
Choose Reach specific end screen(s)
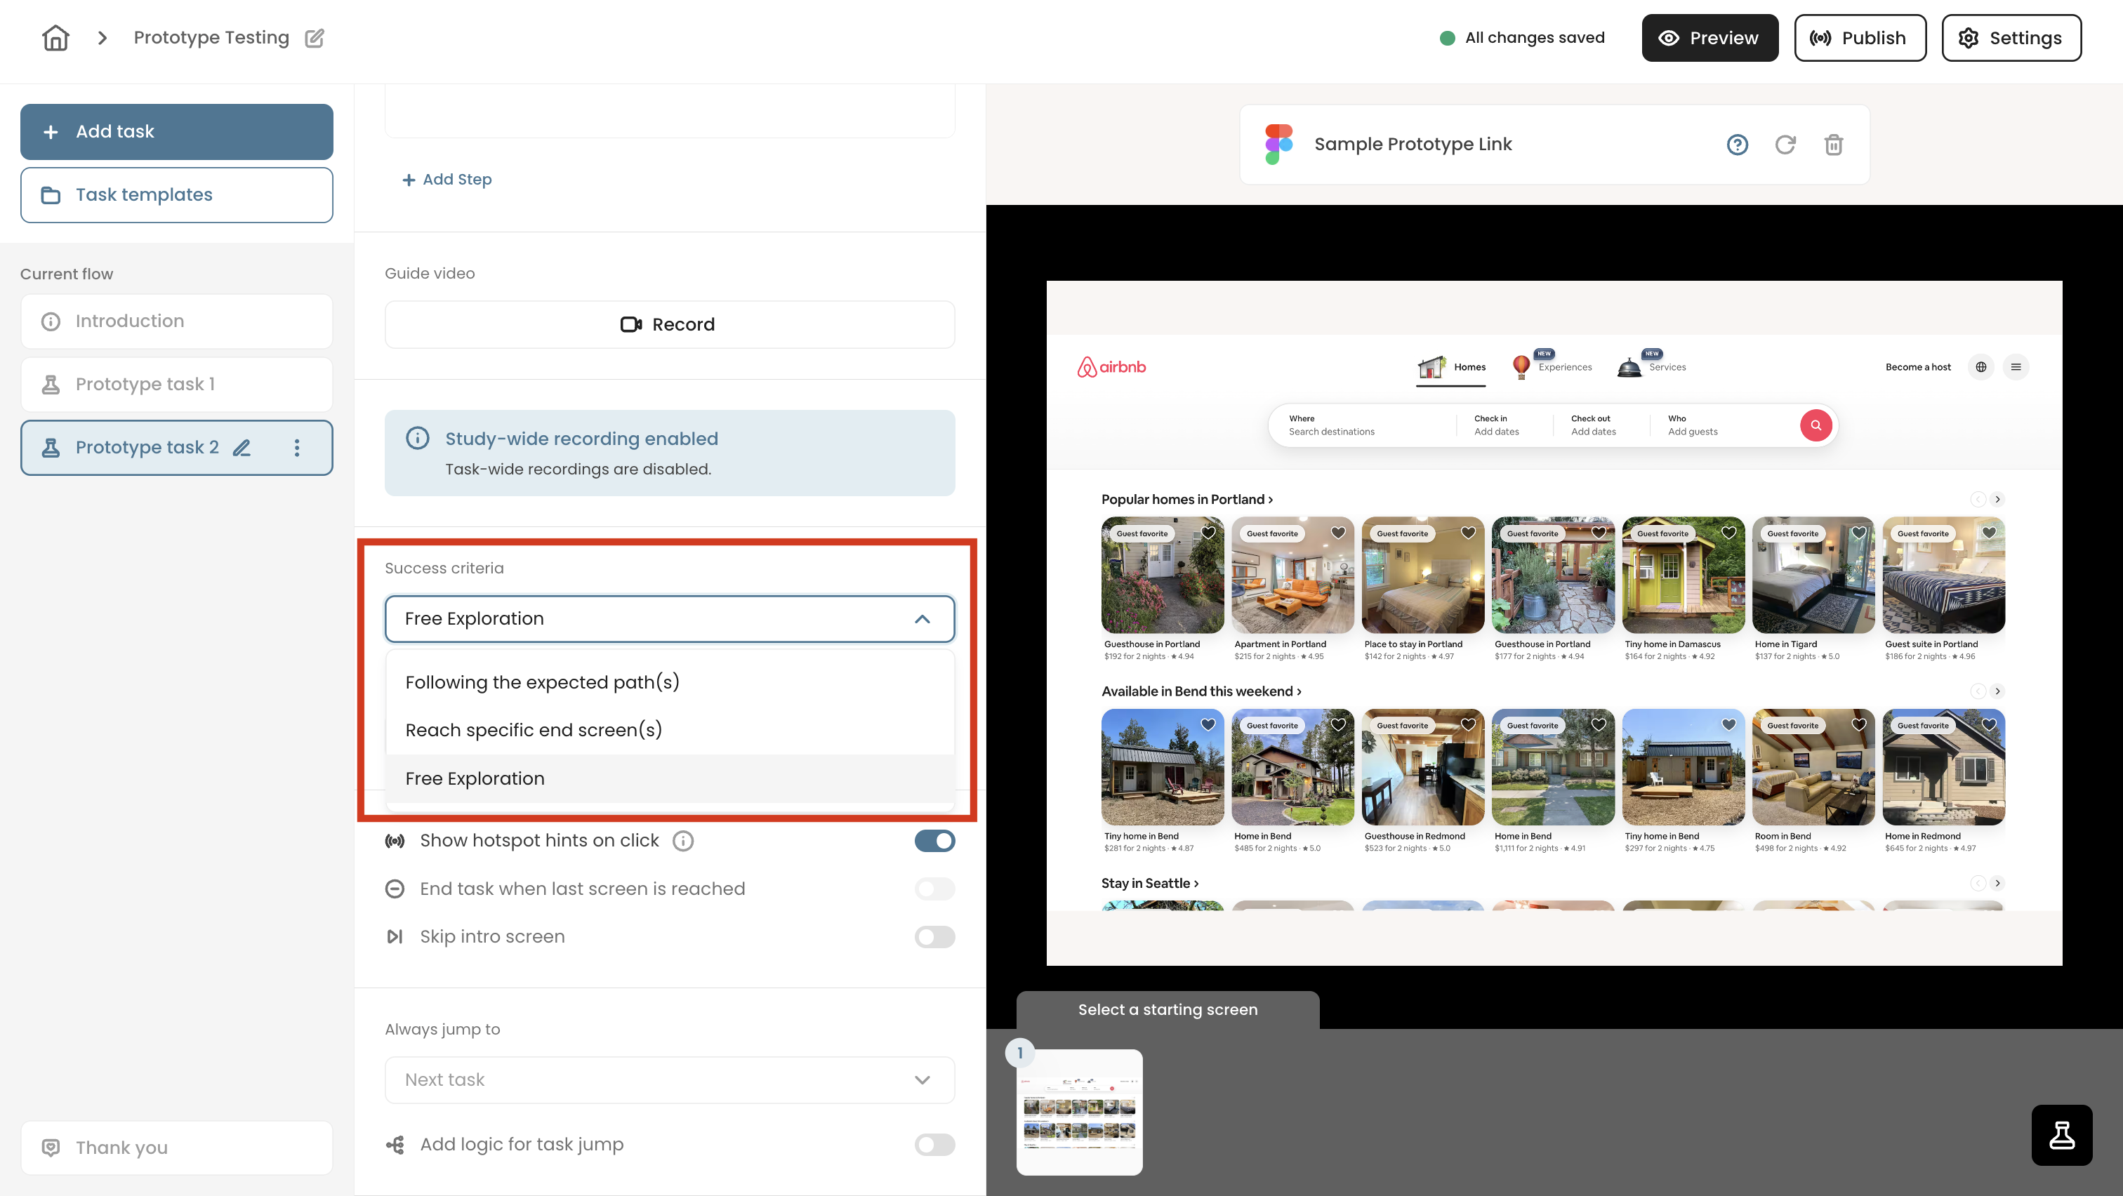coord(669,730)
